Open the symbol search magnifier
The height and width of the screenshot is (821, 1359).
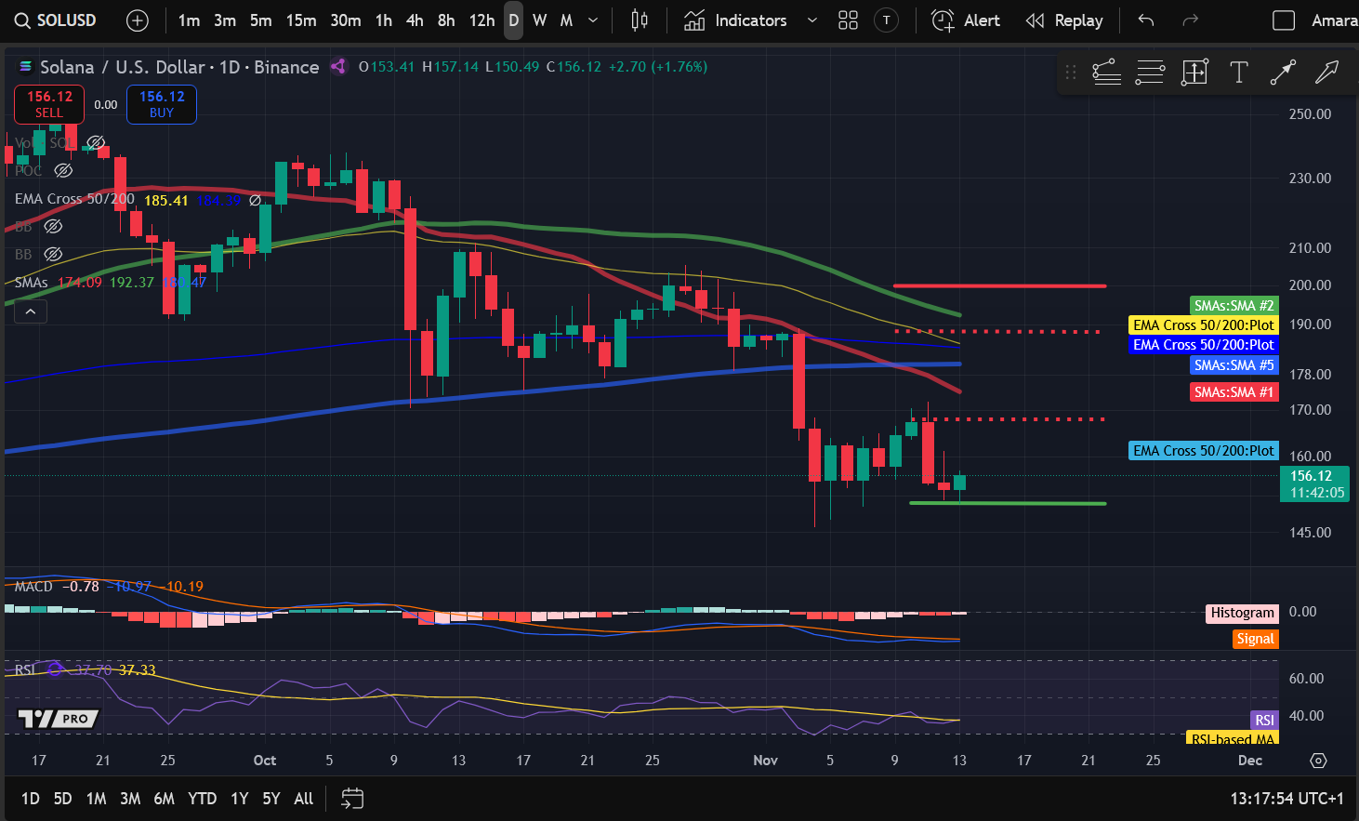tap(21, 20)
